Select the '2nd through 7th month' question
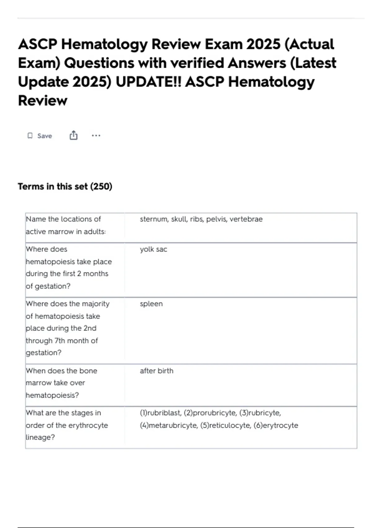372x528 pixels. pos(67,328)
